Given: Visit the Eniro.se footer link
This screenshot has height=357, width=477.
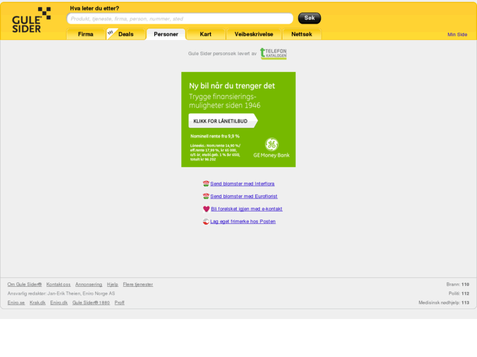Looking at the screenshot, I should click(x=16, y=303).
